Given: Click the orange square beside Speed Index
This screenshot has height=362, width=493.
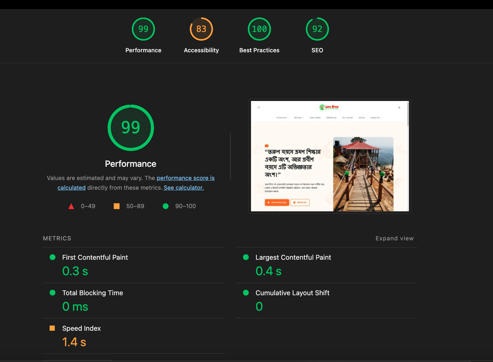Looking at the screenshot, I should point(52,328).
